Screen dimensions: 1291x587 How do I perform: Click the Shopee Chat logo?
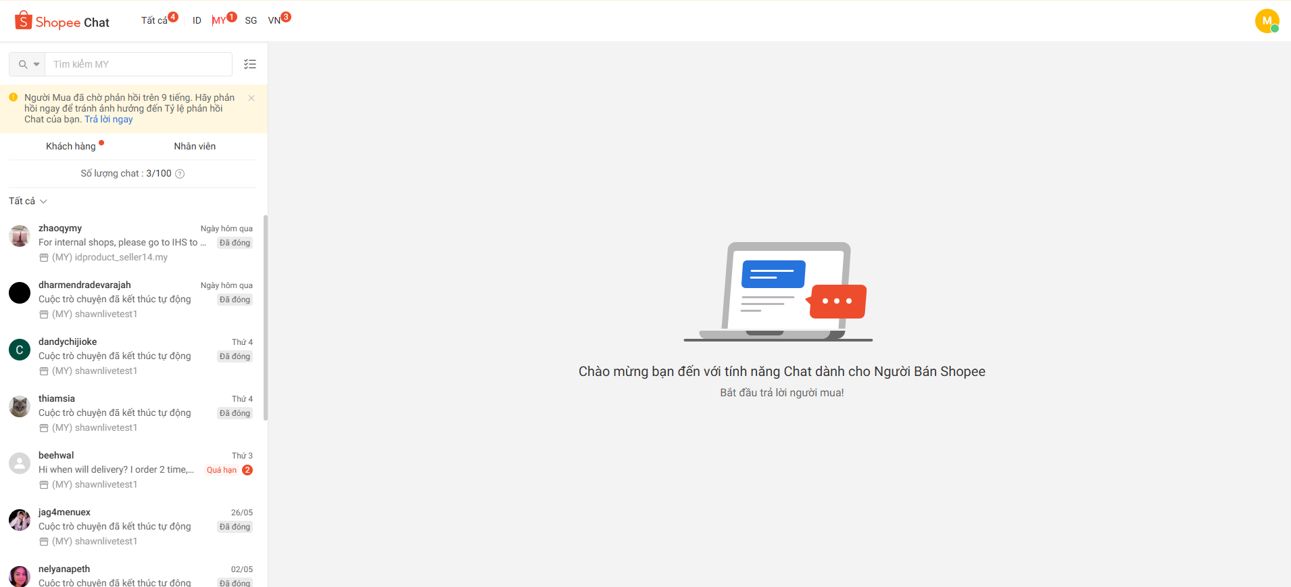[x=62, y=22]
